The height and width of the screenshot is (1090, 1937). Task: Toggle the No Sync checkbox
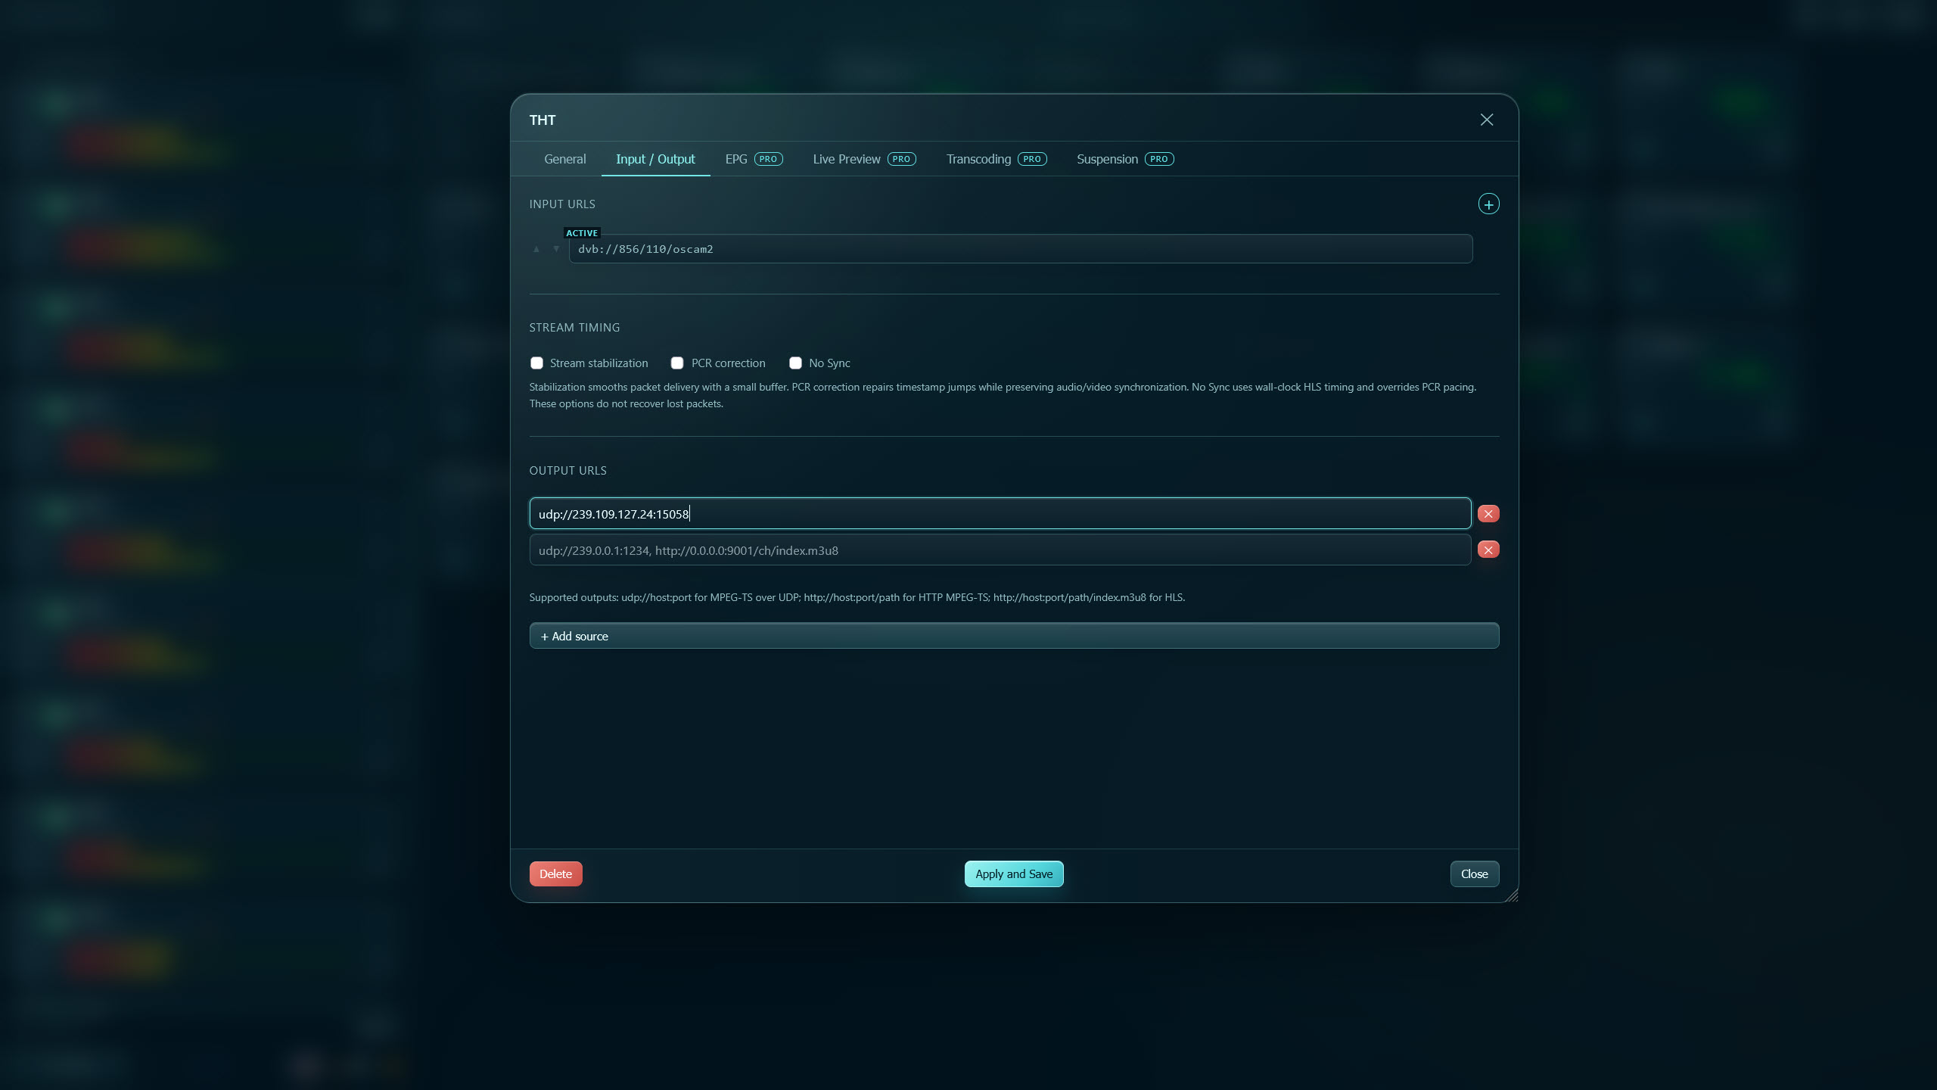pos(795,363)
